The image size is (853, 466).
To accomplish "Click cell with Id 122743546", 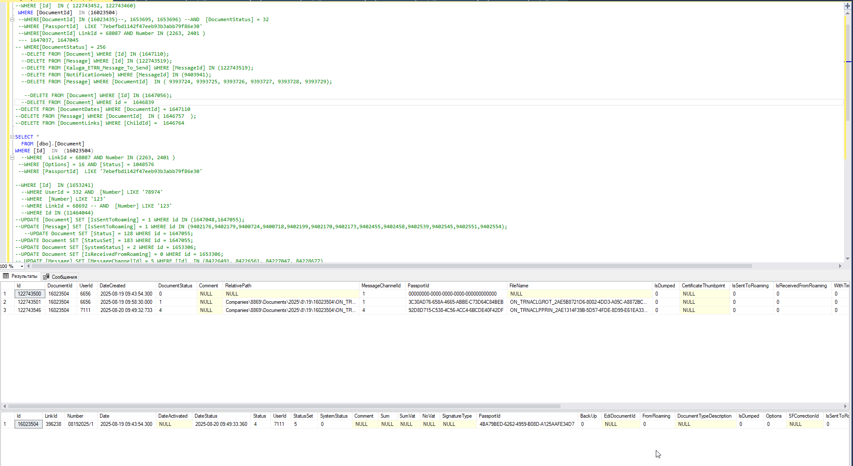I will [x=29, y=310].
